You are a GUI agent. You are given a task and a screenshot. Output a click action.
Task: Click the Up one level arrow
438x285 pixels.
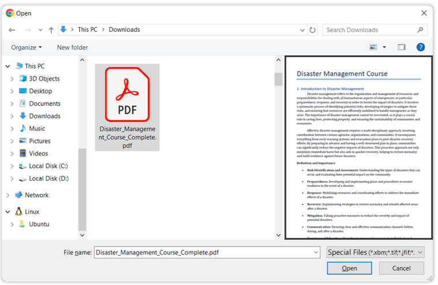click(x=51, y=30)
